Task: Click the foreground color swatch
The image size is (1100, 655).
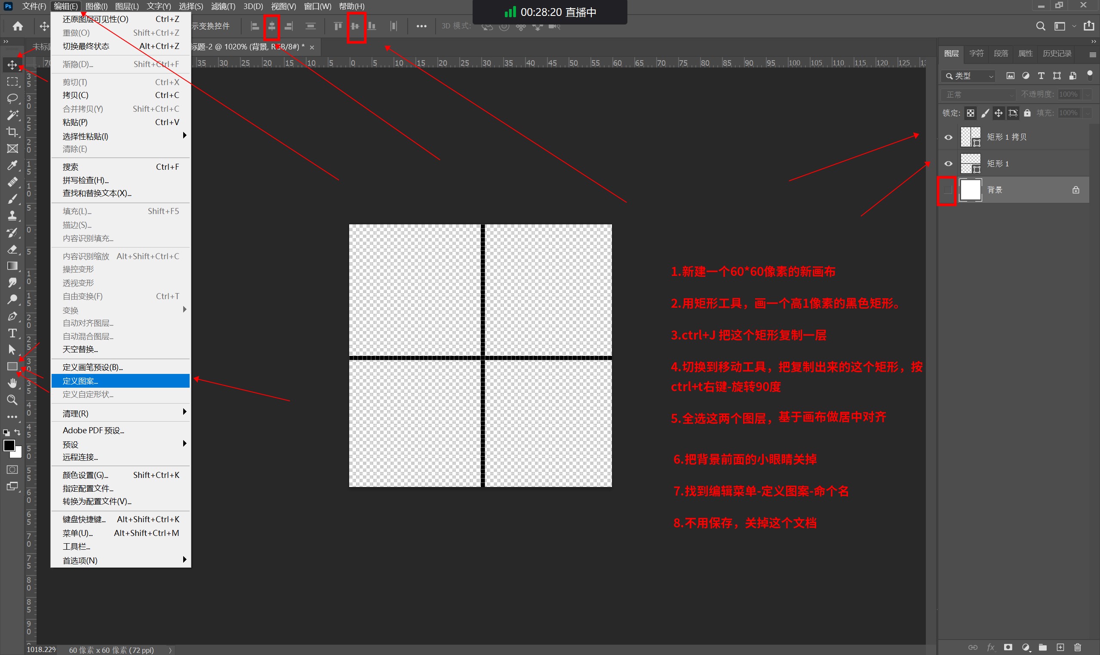Action: coord(9,445)
